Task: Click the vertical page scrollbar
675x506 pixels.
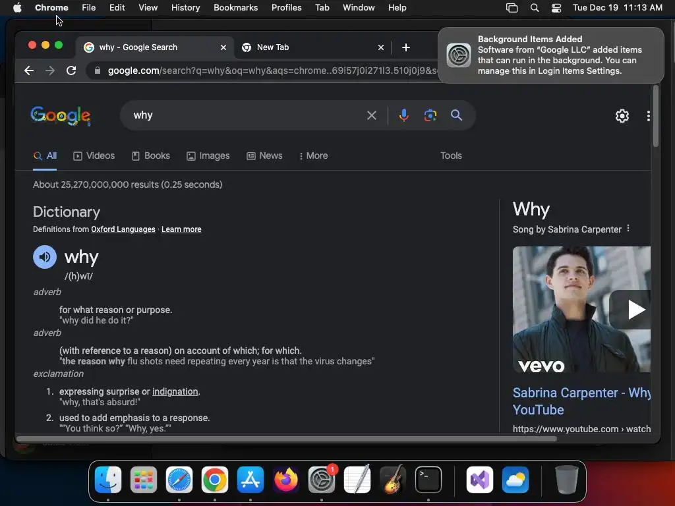Action: (656, 116)
